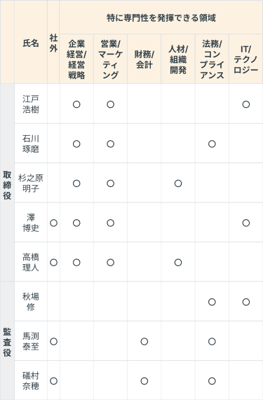263x400 pixels.
Task: Click the IT/テクノロジー column header
Action: [246, 60]
